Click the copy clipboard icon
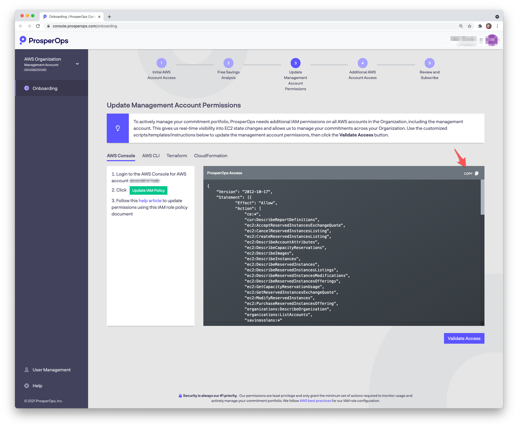This screenshot has height=428, width=518. coord(476,173)
